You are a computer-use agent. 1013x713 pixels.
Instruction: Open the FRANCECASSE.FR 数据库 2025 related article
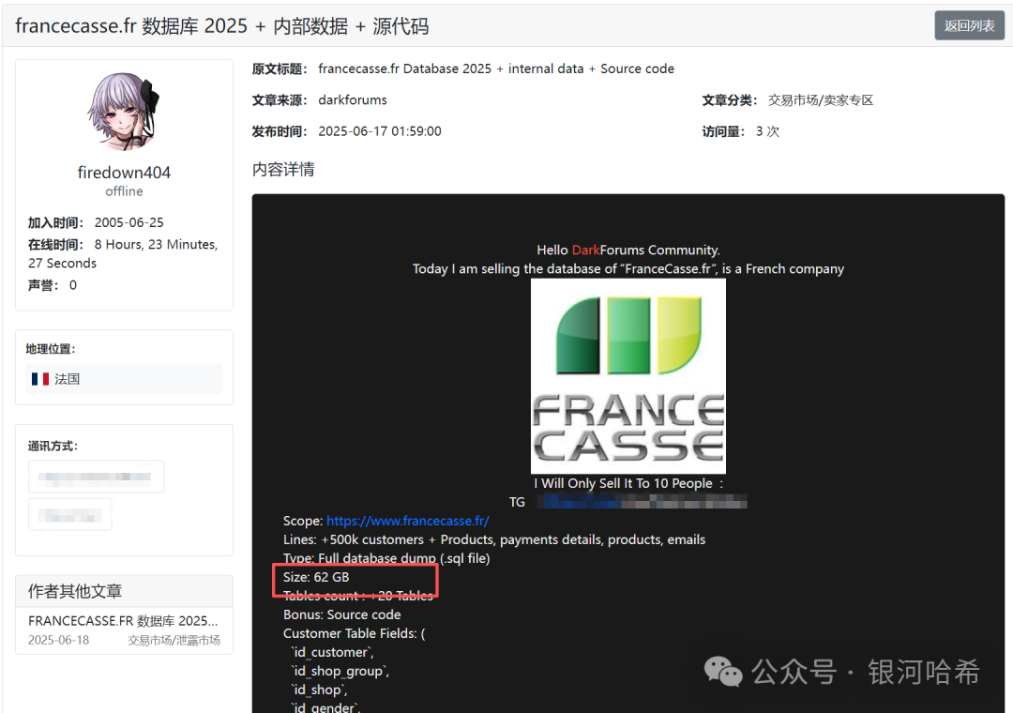[124, 620]
